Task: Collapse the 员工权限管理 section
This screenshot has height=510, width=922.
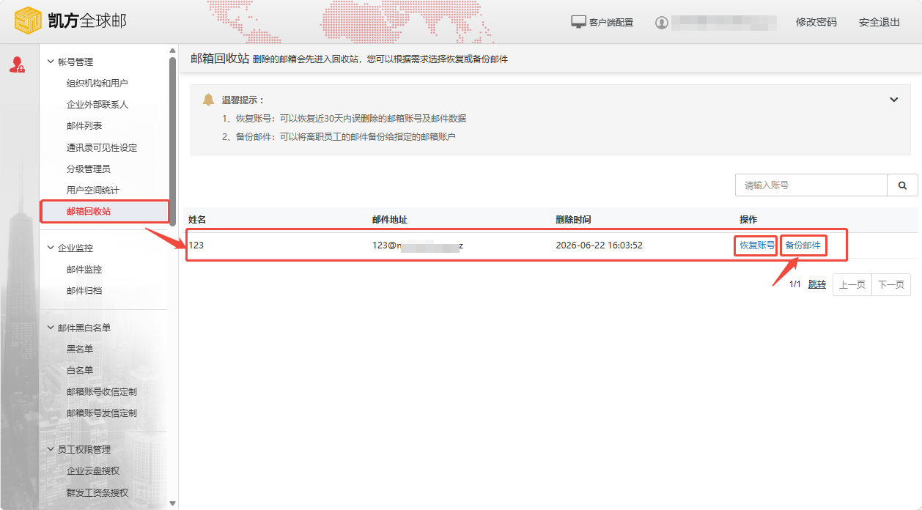Action: [51, 450]
